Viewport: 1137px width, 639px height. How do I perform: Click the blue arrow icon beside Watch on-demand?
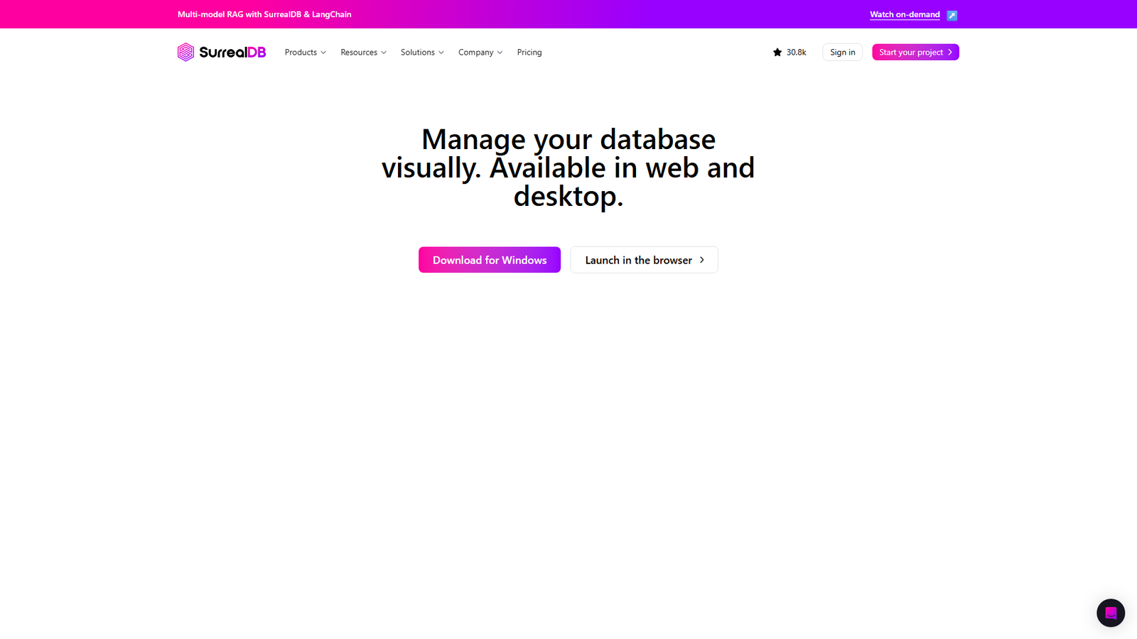pyautogui.click(x=952, y=15)
